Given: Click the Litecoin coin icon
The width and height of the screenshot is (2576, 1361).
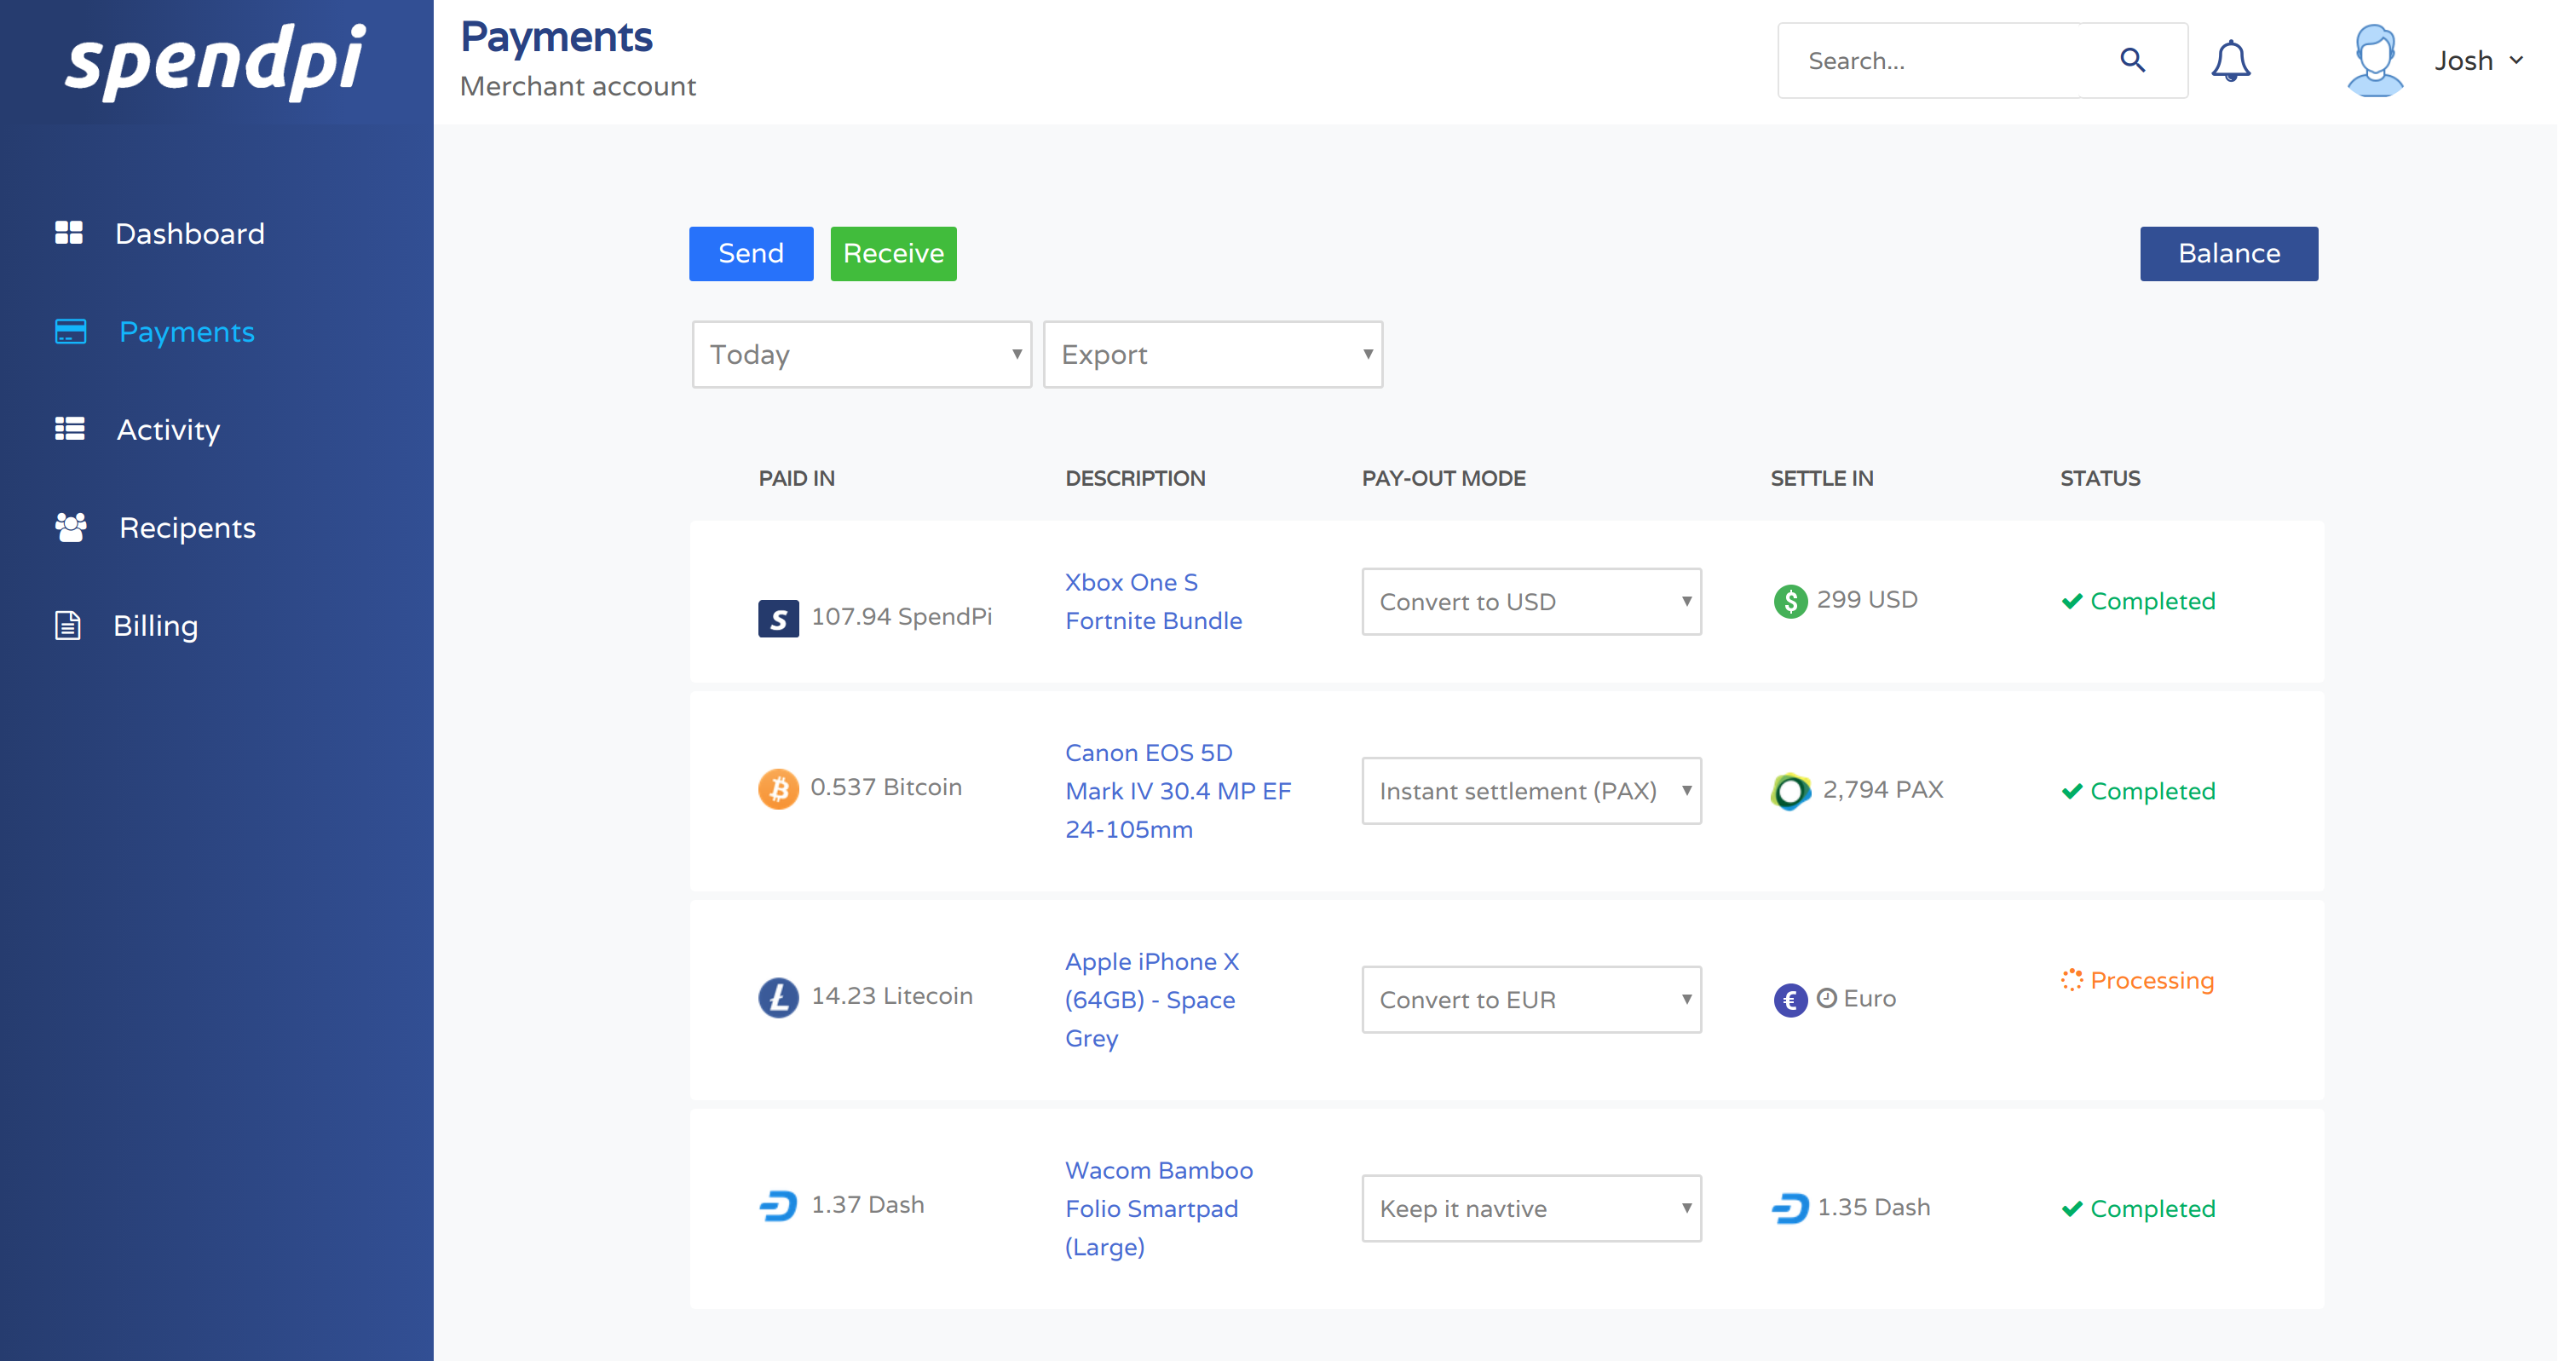Looking at the screenshot, I should (778, 997).
